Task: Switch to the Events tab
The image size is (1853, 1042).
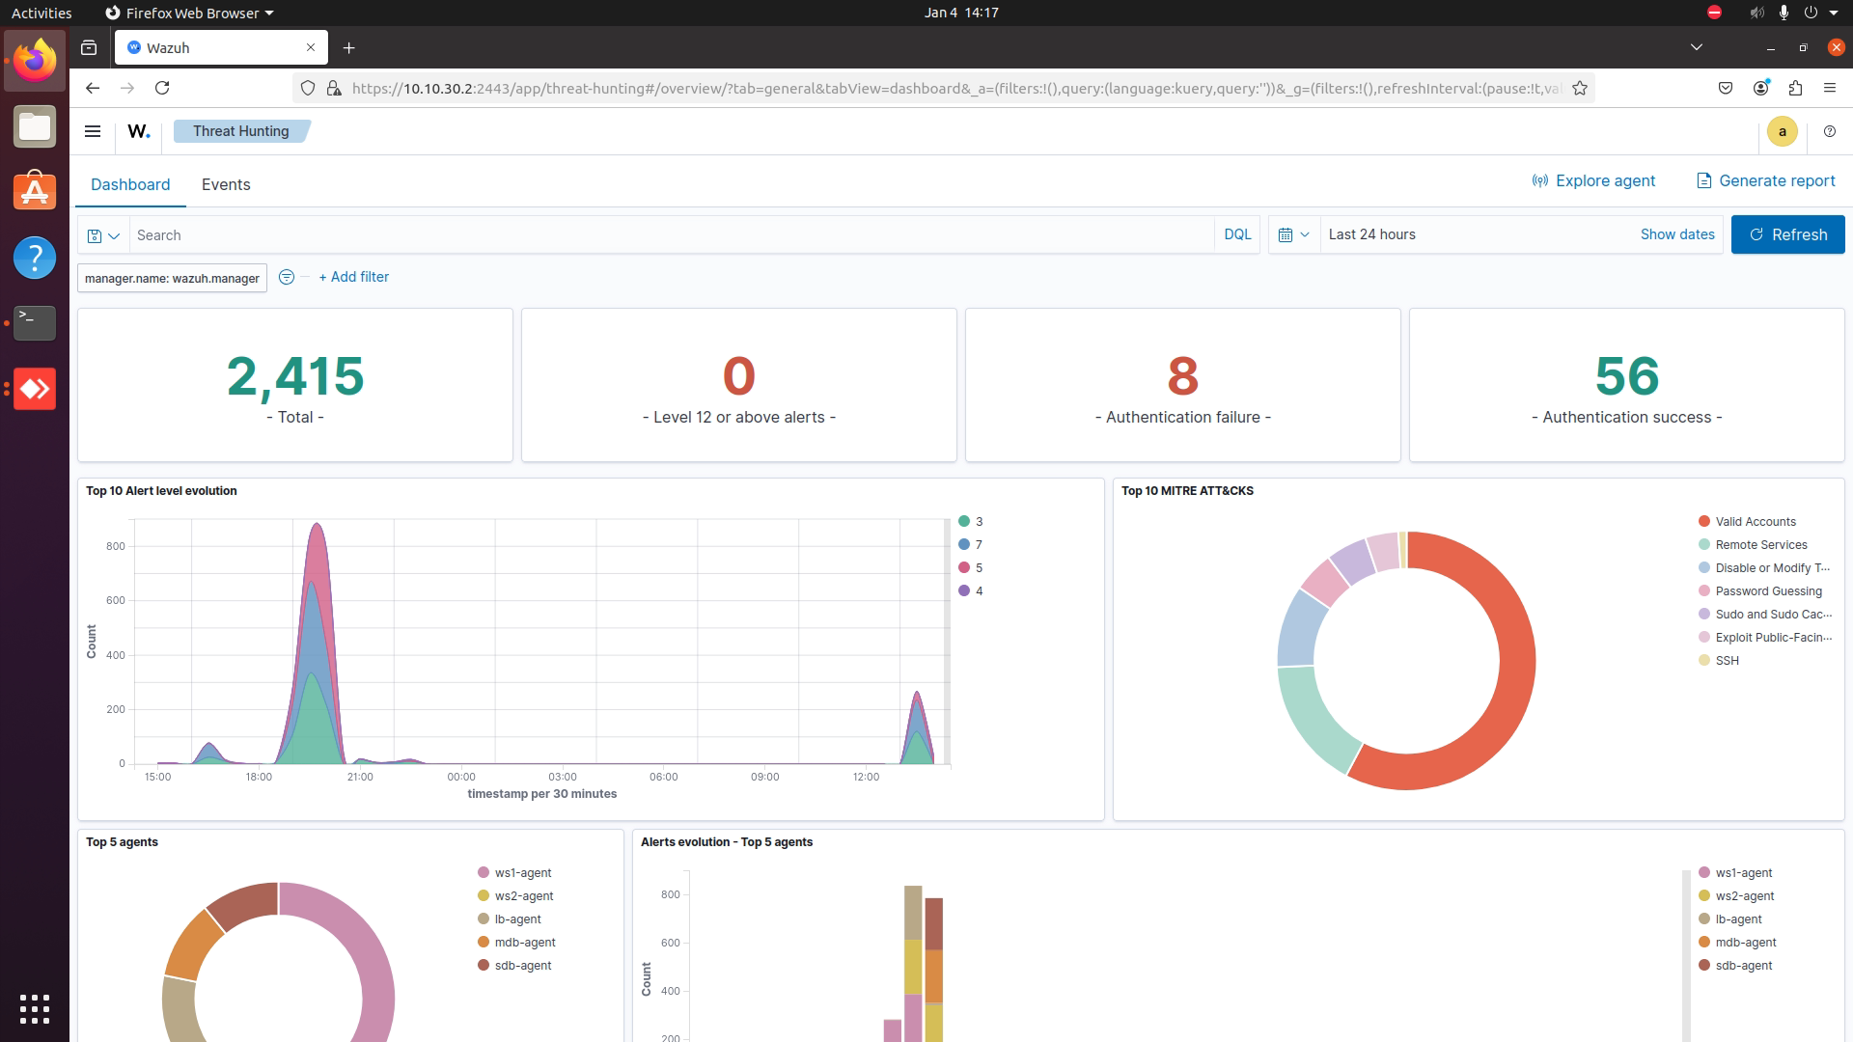Action: pos(226,184)
